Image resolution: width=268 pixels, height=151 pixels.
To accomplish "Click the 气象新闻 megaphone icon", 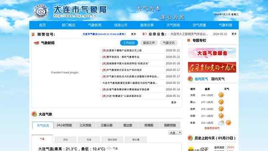I will tap(36, 43).
